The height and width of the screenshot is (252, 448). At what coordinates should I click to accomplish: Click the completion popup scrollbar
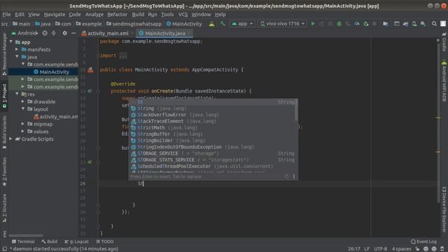pyautogui.click(x=296, y=110)
